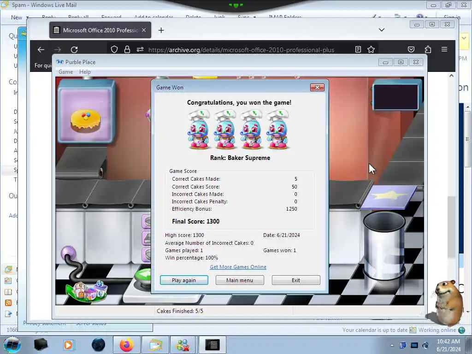Viewport: 472px width, 354px height.
Task: Open Firefox application hamburger menu
Action: coord(444,49)
